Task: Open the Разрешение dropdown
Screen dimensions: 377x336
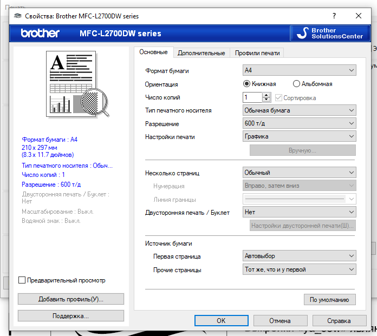Action: (x=300, y=123)
